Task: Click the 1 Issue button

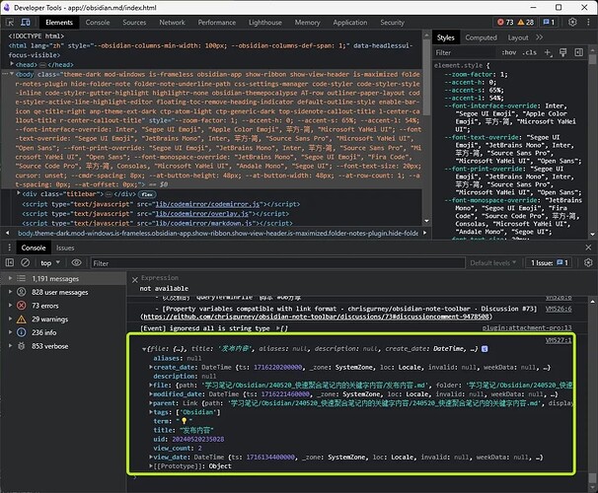Action: [550, 263]
